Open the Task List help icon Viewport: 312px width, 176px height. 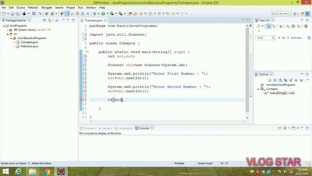coord(309,38)
